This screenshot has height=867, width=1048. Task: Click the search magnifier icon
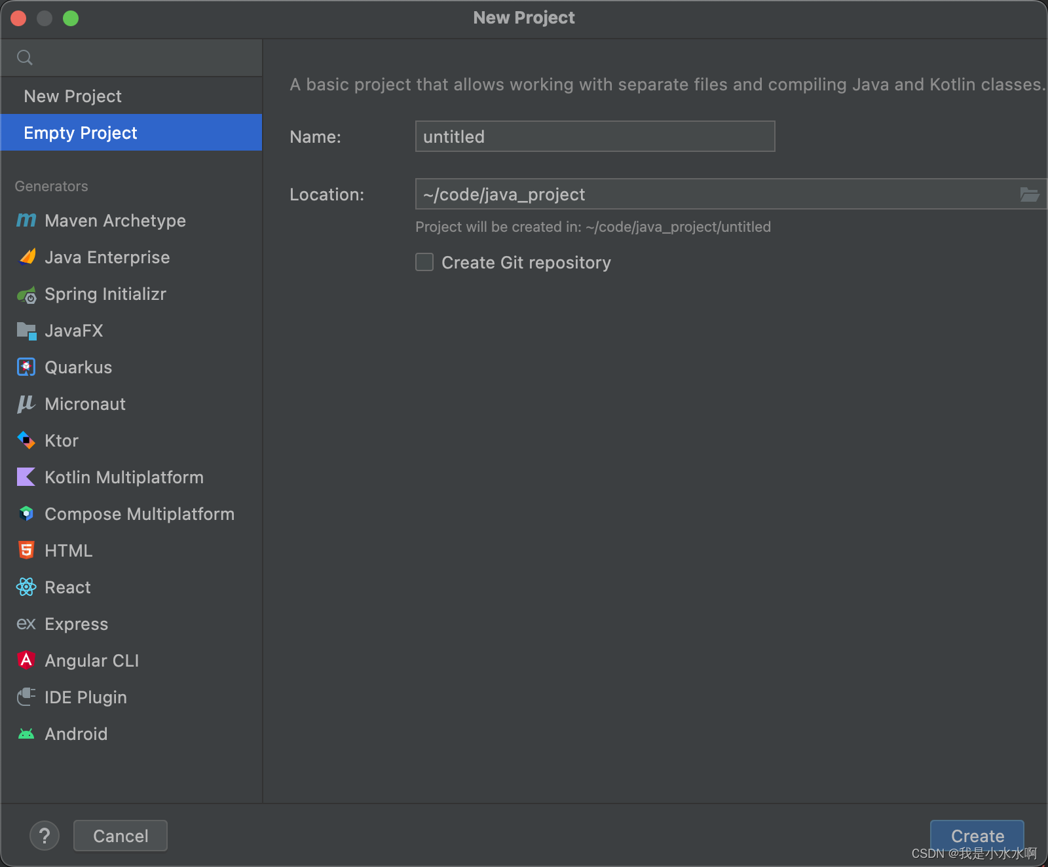pos(25,58)
